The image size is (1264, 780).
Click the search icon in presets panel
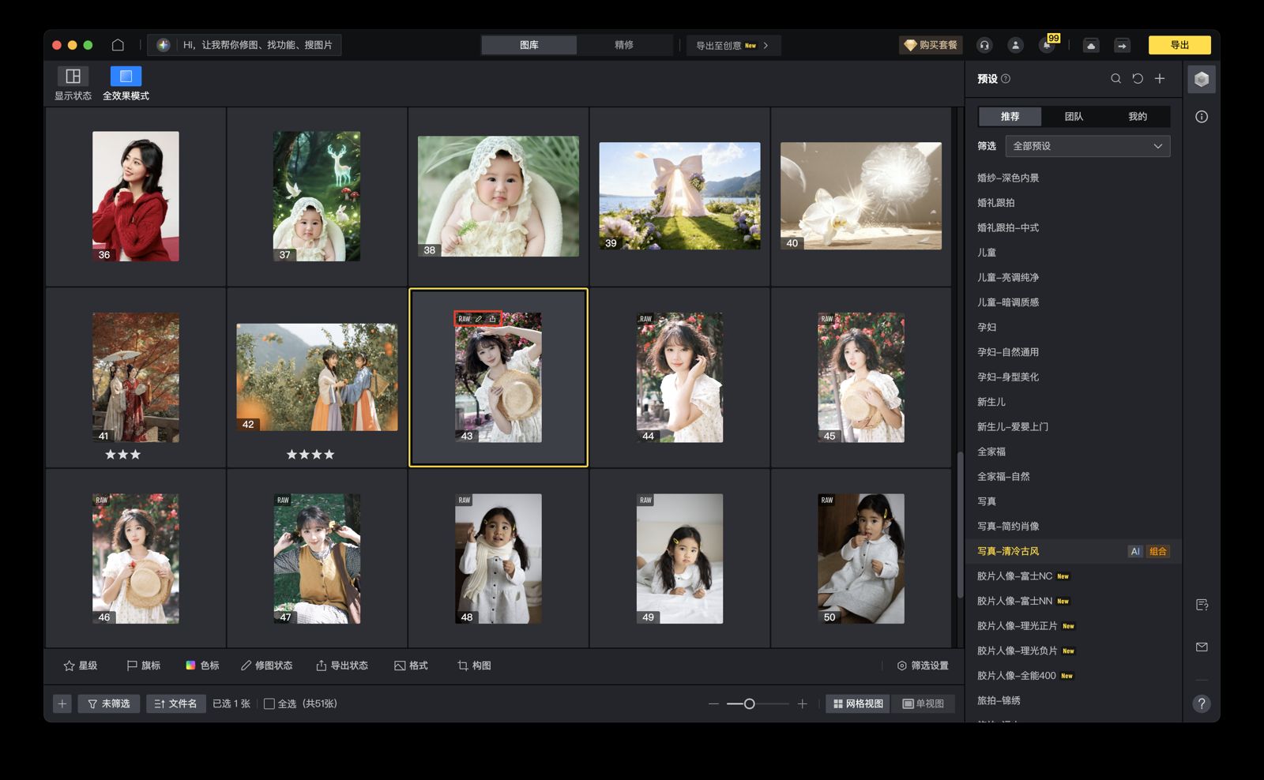point(1115,79)
